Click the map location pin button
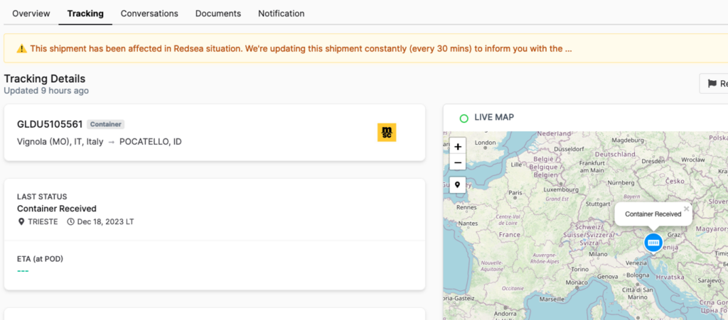The image size is (728, 320). [458, 184]
